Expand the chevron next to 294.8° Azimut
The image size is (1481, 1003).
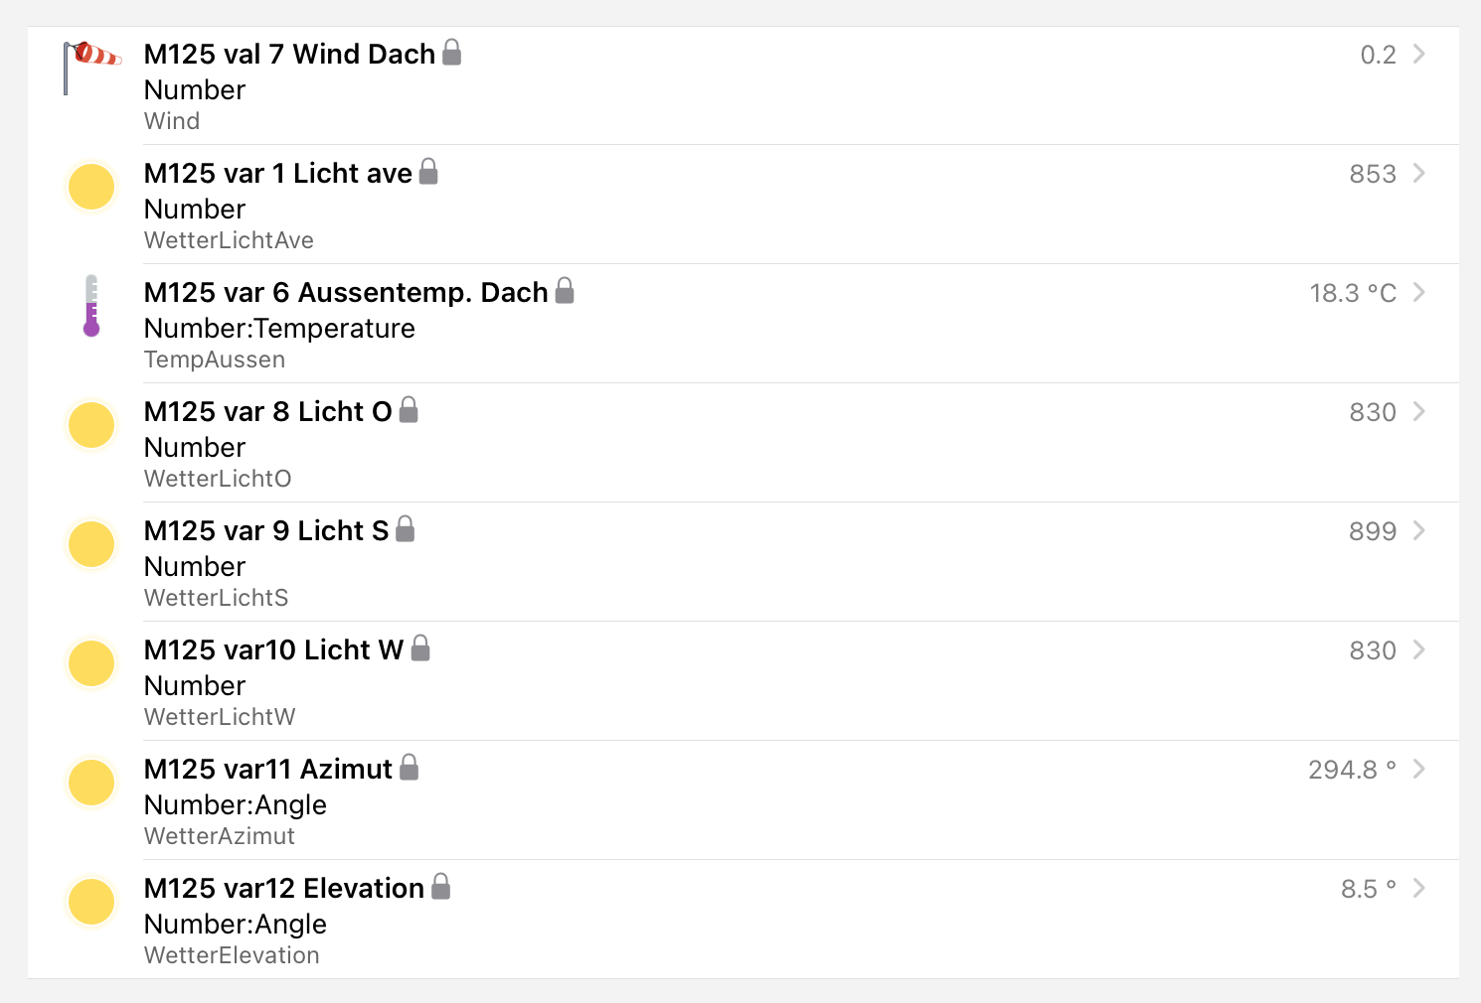1419,769
